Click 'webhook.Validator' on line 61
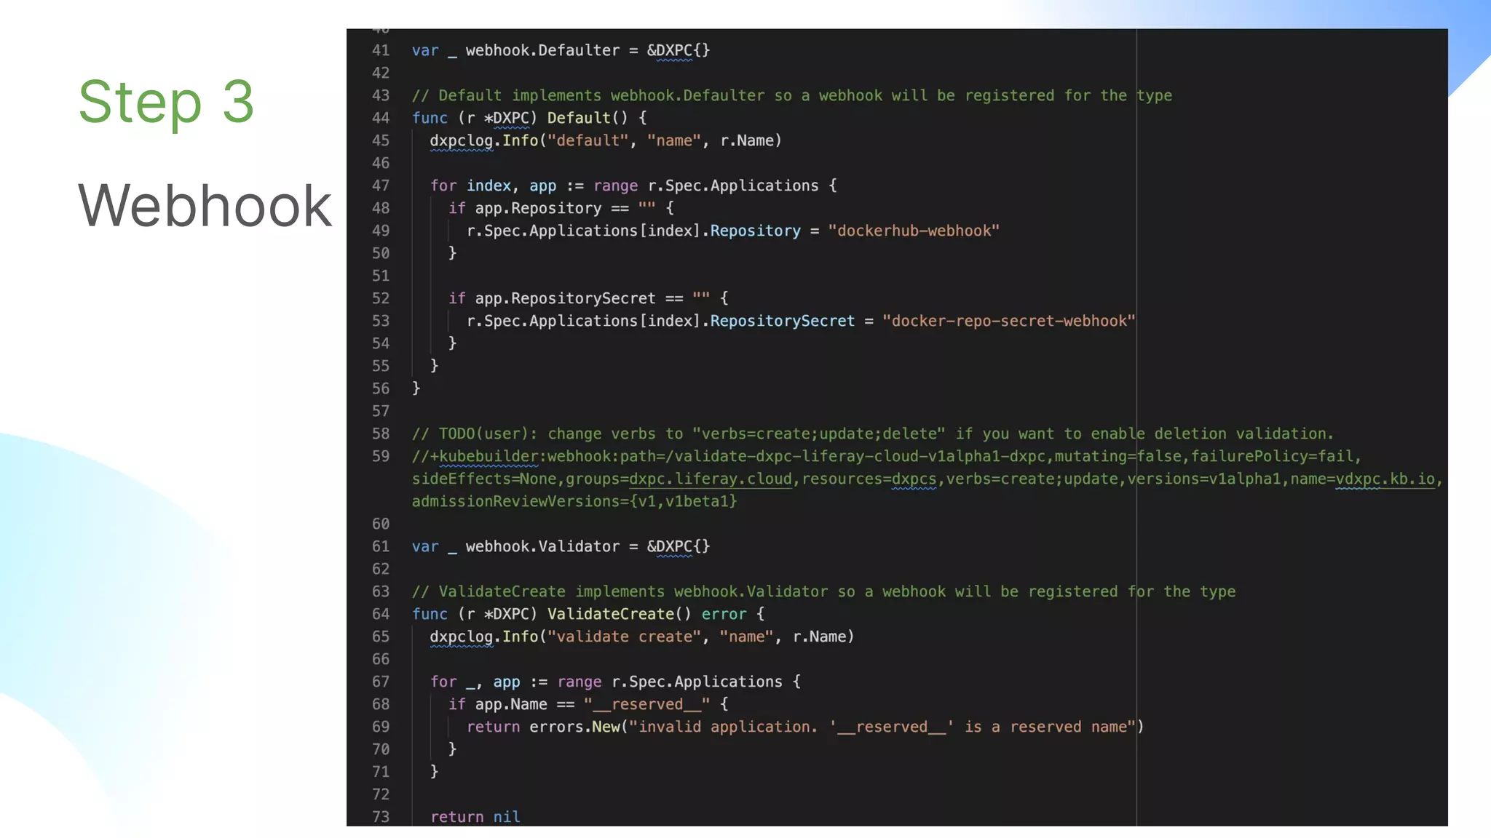 (x=542, y=547)
